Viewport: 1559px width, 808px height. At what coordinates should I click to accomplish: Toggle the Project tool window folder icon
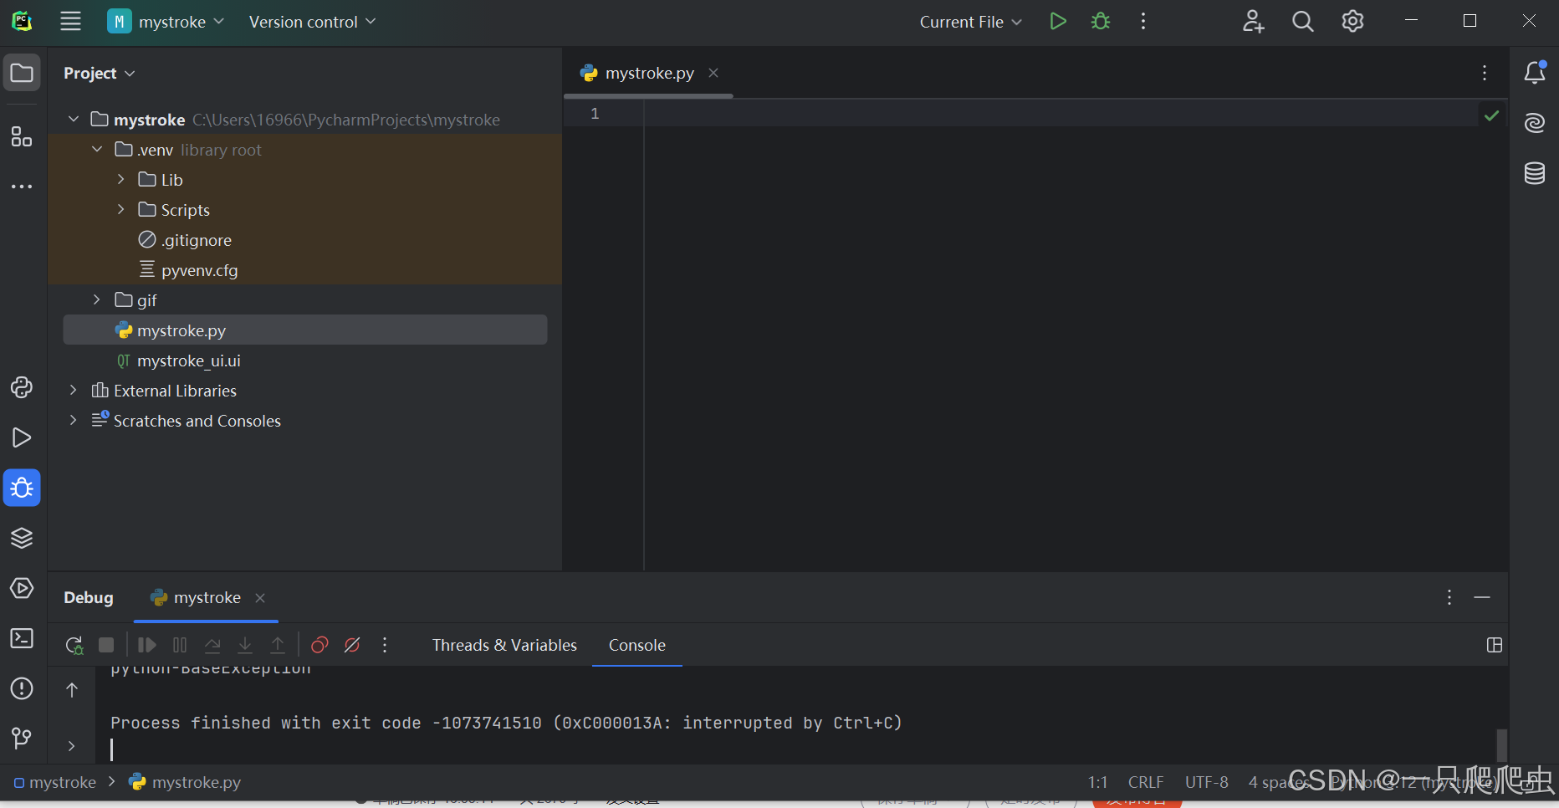(22, 73)
